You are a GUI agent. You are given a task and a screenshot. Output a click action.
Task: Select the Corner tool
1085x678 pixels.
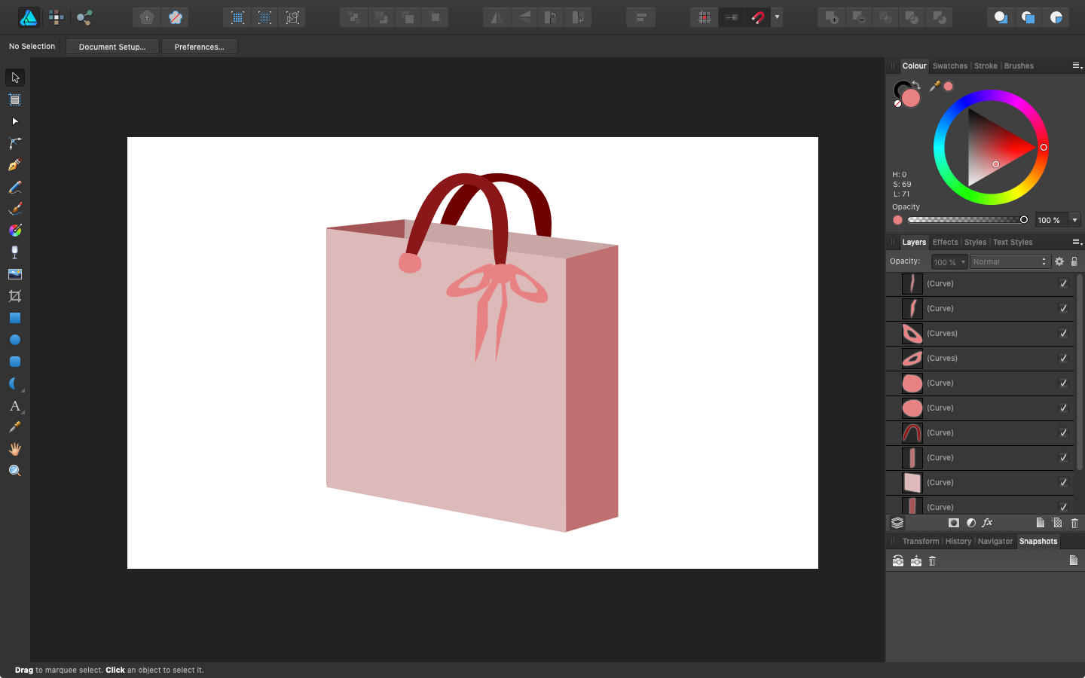tap(15, 143)
